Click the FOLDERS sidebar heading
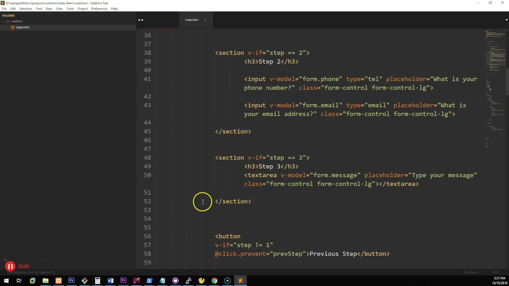Viewport: 509px width, 286px height. tap(8, 16)
